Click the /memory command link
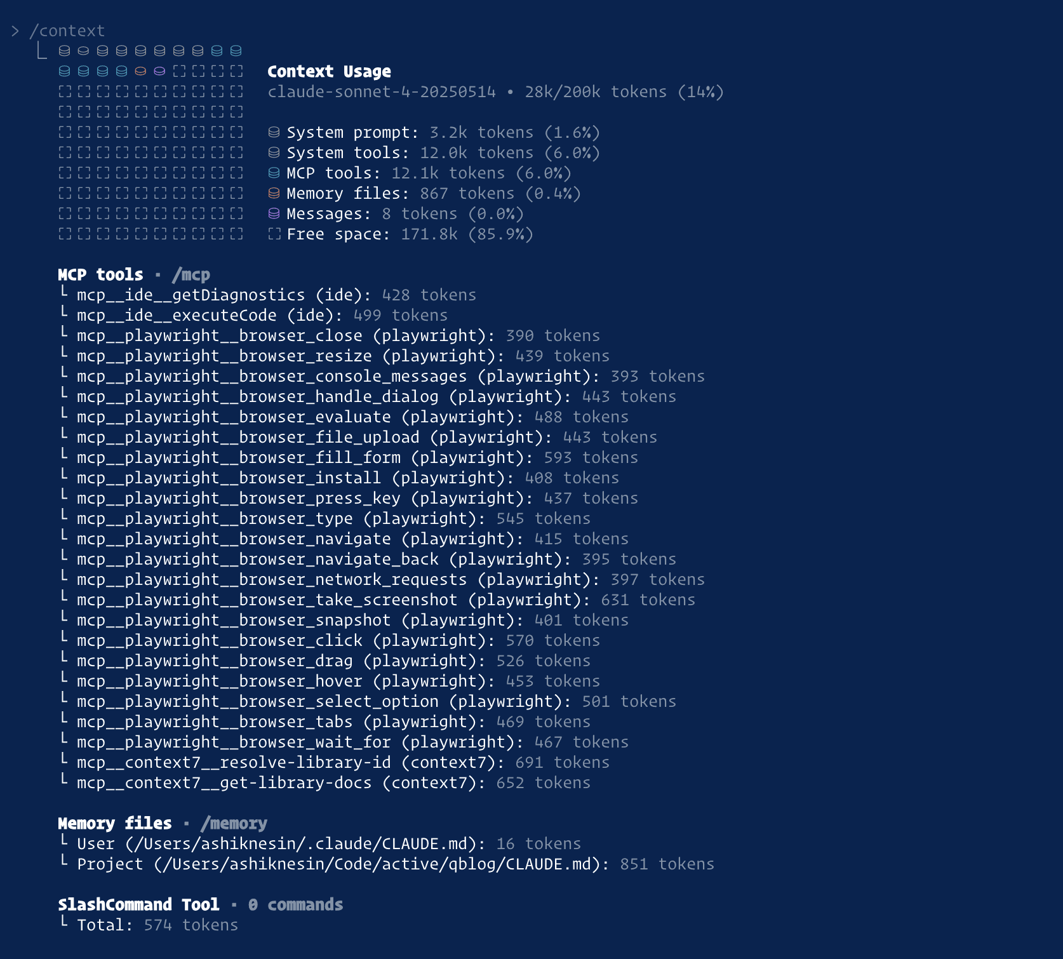Viewport: 1063px width, 959px height. point(234,824)
